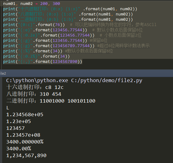Click the ASCII comment after format(76)
Screen dimensions: 173x163
(x=113, y=25)
